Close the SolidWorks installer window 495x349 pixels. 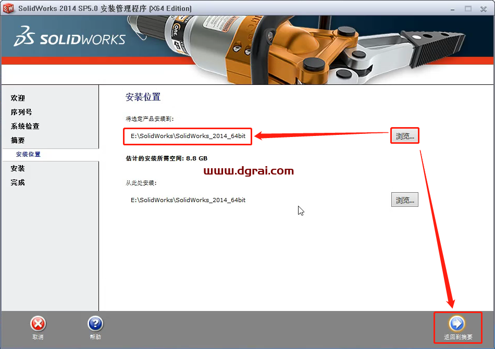tap(484, 9)
